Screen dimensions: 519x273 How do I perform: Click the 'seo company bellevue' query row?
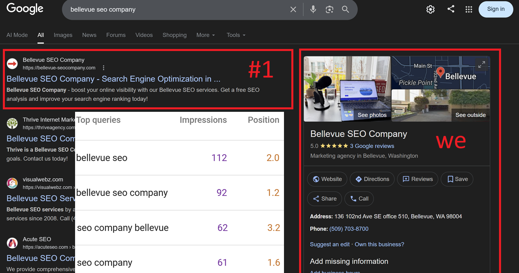click(x=180, y=228)
